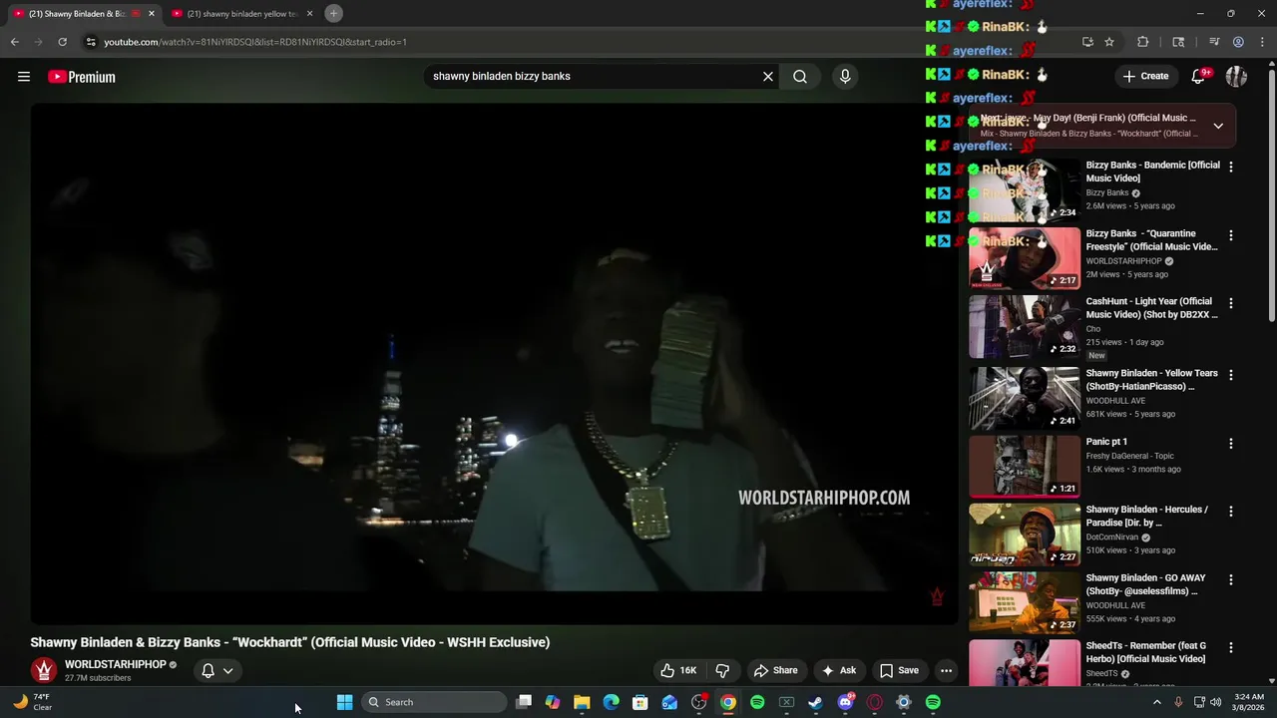Reload the page in Chrome

[62, 42]
